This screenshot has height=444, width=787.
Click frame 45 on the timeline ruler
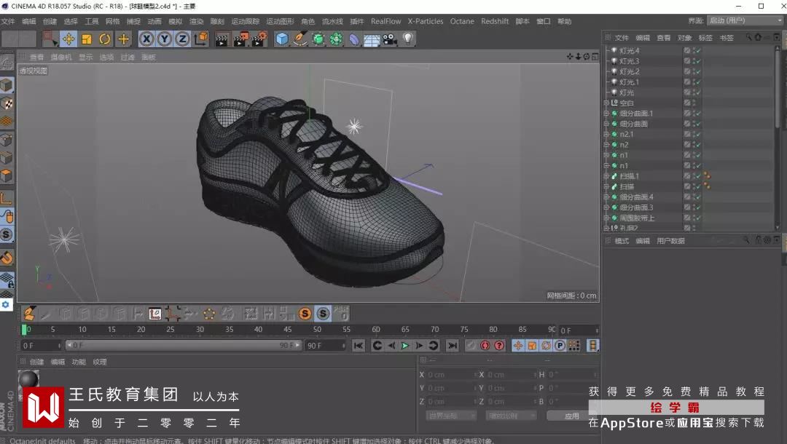tap(288, 330)
